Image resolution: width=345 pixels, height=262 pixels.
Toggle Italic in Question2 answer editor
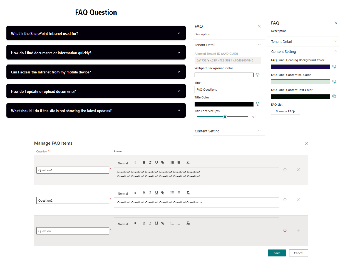(x=150, y=193)
